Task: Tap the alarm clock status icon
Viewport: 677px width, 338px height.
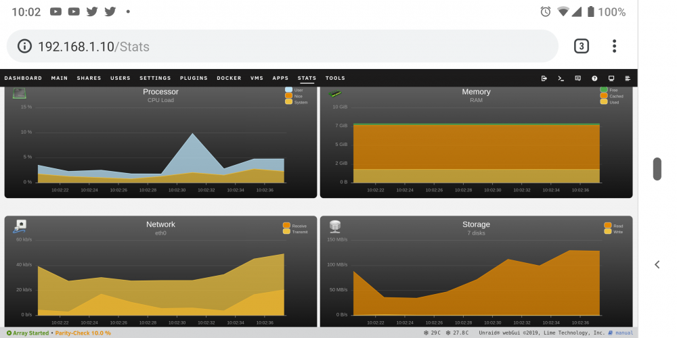Action: click(x=545, y=11)
